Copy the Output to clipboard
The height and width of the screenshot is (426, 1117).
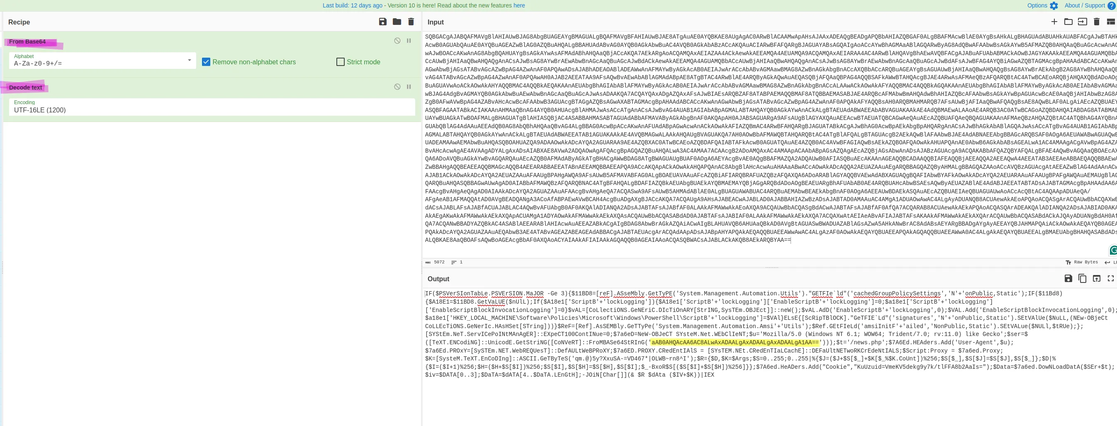(1083, 278)
